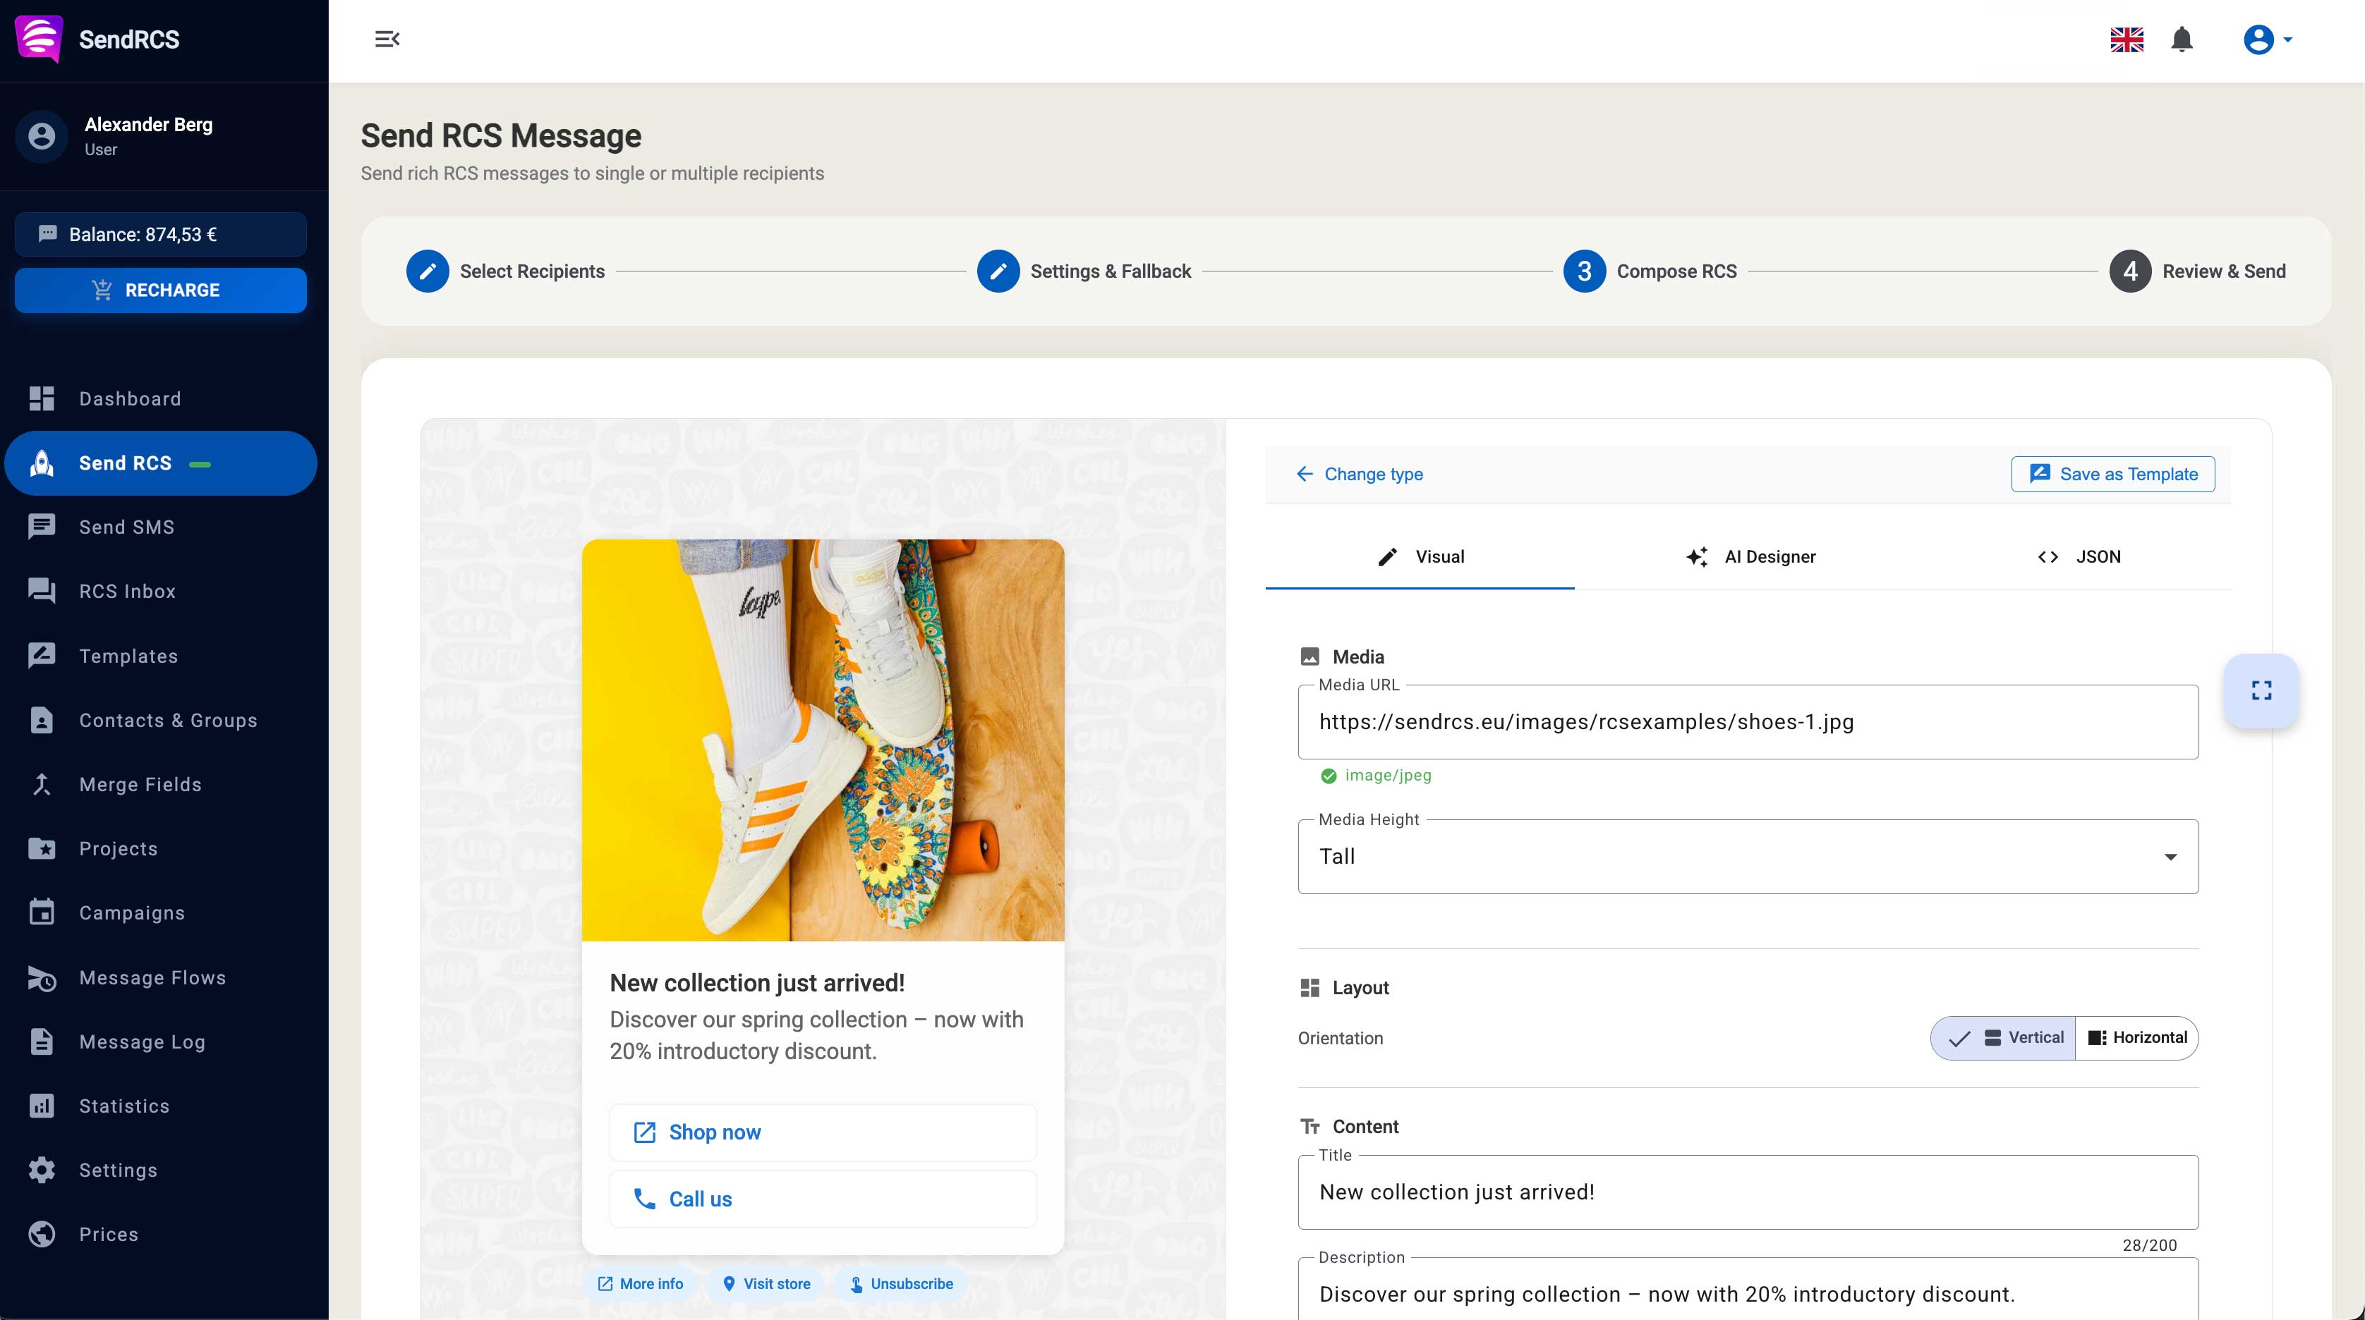Open the Templates section icon
2365x1320 pixels.
pyautogui.click(x=42, y=655)
